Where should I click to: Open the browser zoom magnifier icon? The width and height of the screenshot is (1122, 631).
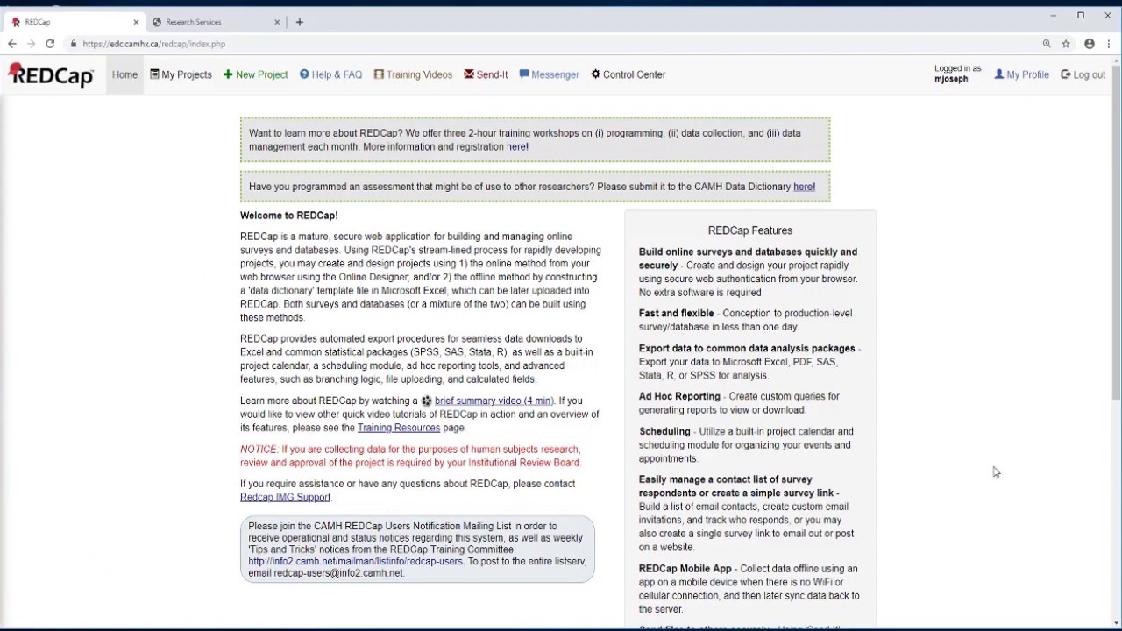1047,44
